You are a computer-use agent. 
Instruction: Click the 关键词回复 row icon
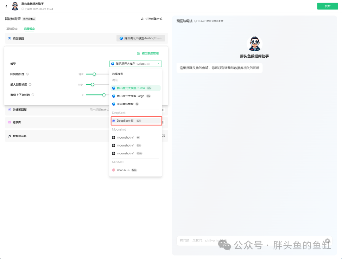tap(9, 110)
